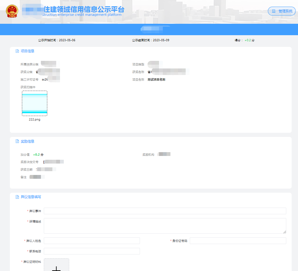Click the 项目信息 section document icon
The width and height of the screenshot is (298, 271).
tap(17, 51)
